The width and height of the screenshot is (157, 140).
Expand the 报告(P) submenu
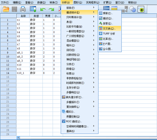click(80, 8)
